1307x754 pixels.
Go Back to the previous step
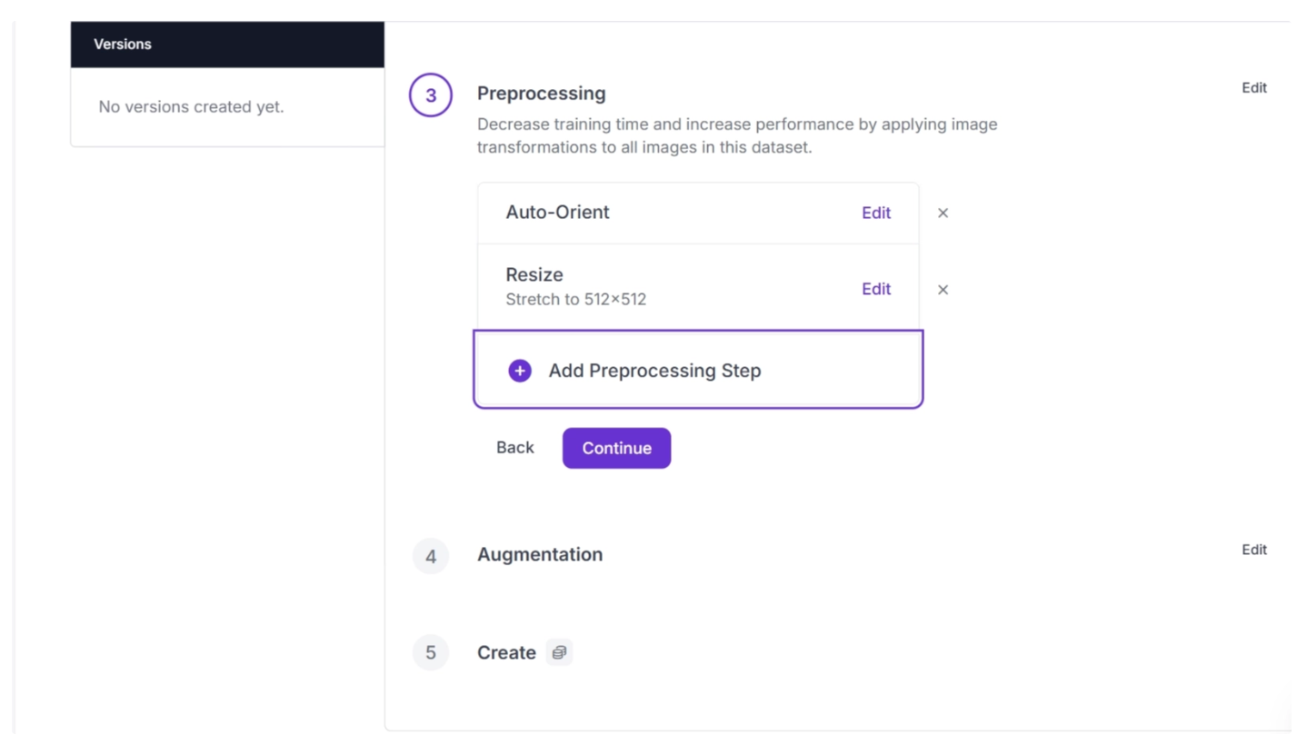[x=514, y=448]
